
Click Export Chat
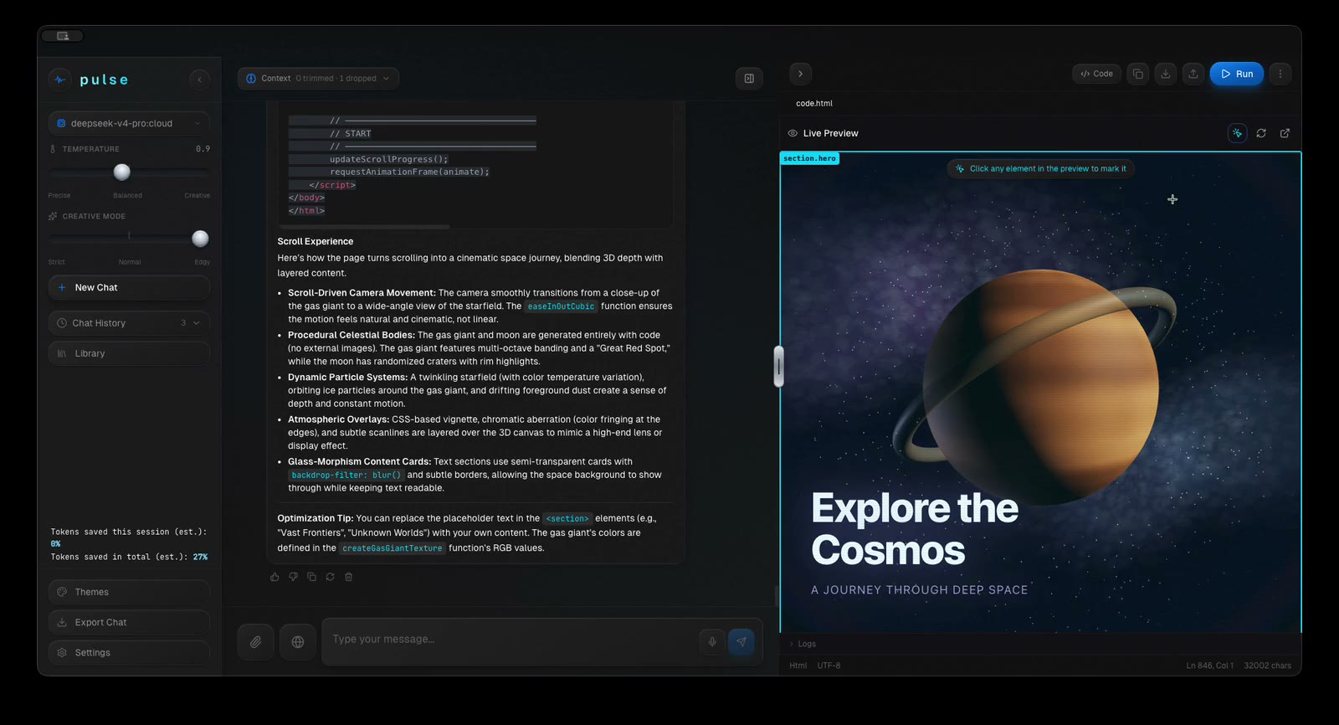[x=129, y=622]
